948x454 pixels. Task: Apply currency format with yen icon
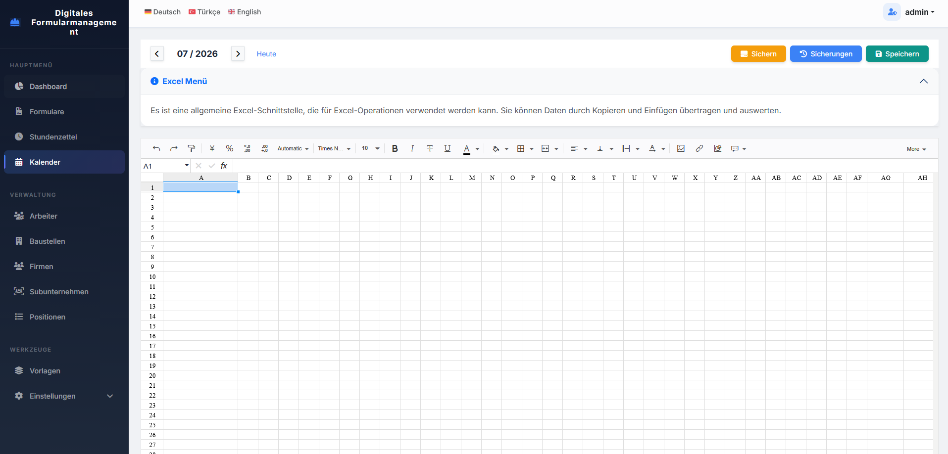212,148
